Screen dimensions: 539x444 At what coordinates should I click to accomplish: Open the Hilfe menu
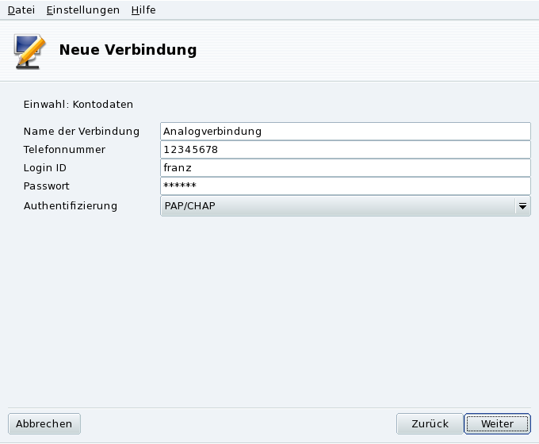click(x=143, y=10)
